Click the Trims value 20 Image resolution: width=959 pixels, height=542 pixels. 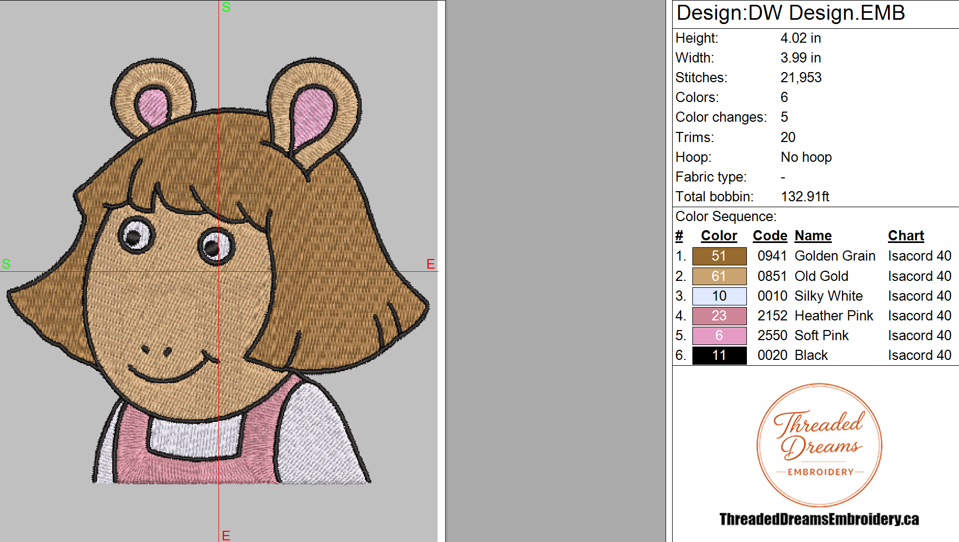(x=788, y=137)
